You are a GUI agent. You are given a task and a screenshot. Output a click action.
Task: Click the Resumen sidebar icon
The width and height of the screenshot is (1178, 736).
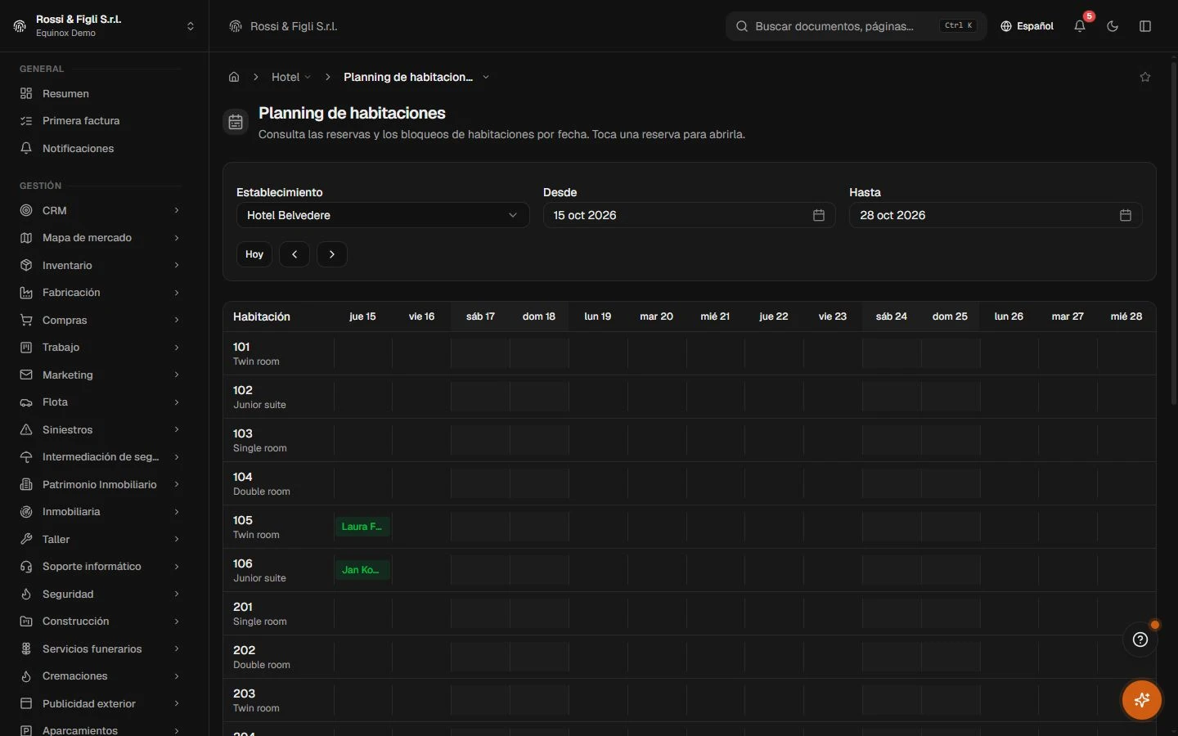[x=26, y=93]
